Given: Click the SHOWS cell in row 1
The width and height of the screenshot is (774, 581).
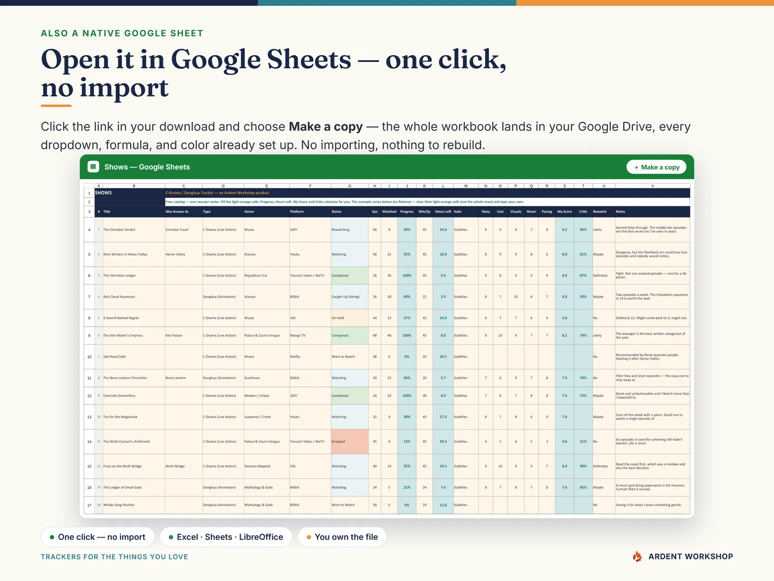Looking at the screenshot, I should tap(130, 193).
